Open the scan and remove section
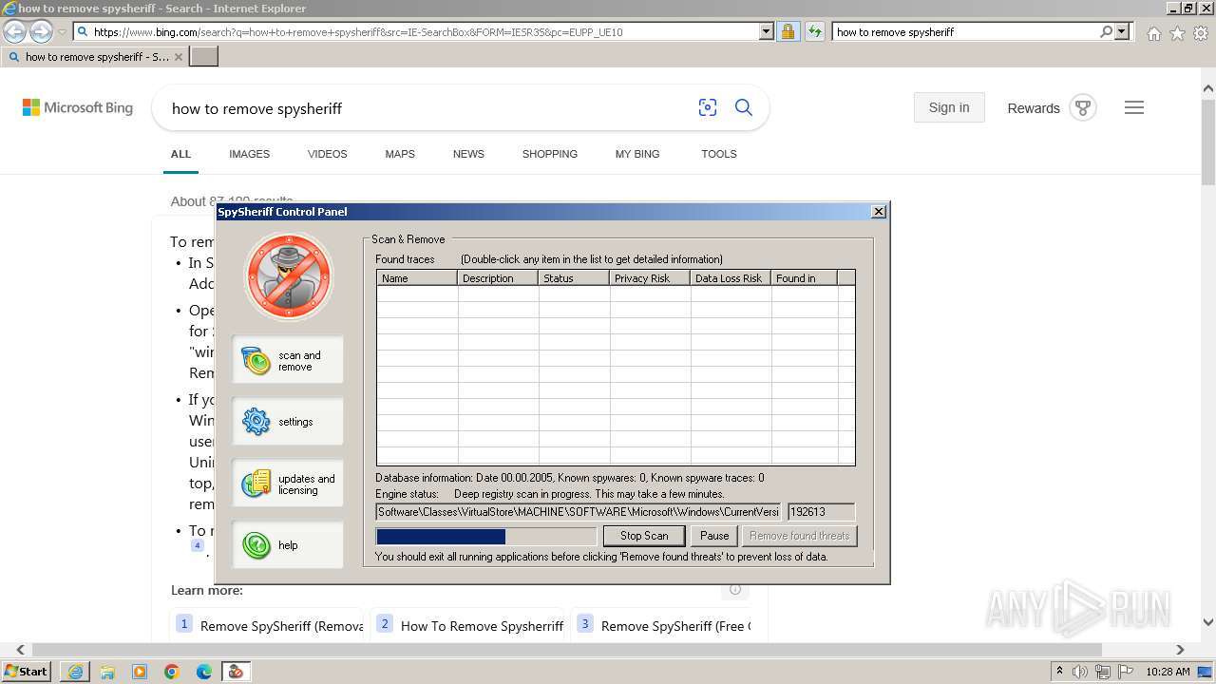 click(x=288, y=360)
